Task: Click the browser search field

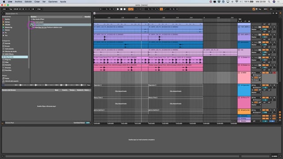Action: 48,14
